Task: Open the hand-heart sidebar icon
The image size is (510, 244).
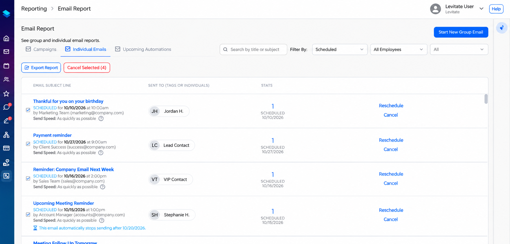Action: 6,162
